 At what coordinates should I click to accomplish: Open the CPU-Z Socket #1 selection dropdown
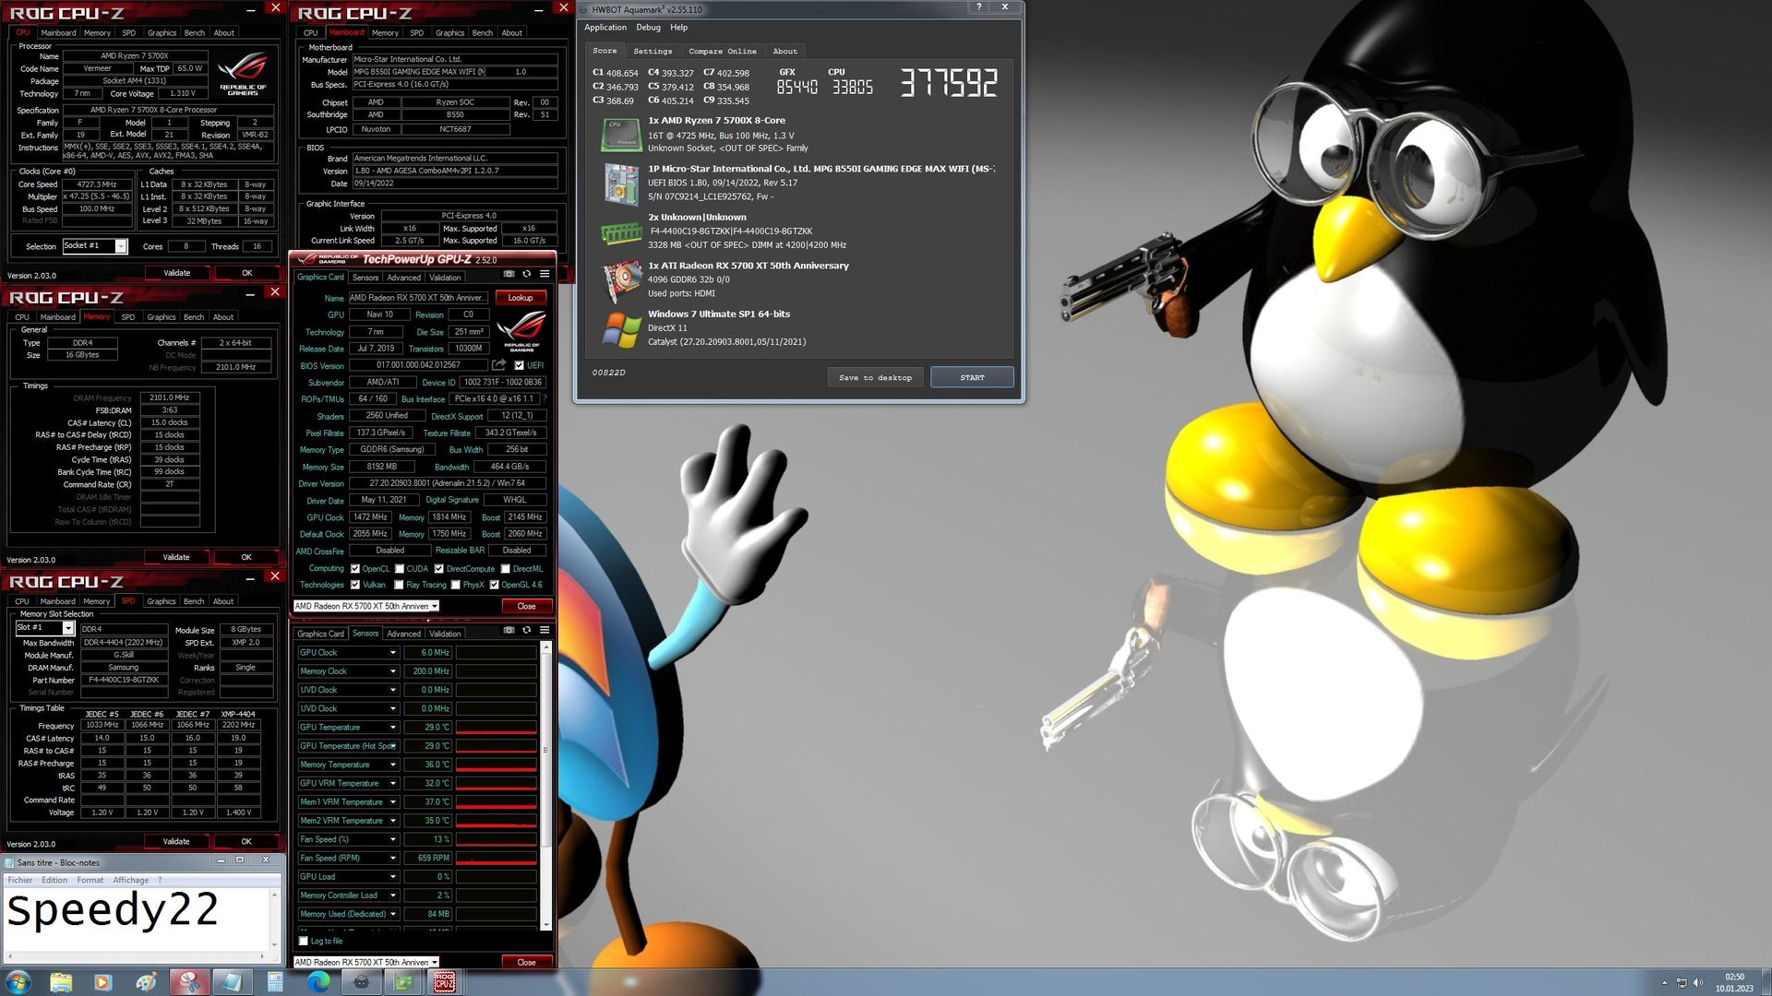[x=121, y=246]
